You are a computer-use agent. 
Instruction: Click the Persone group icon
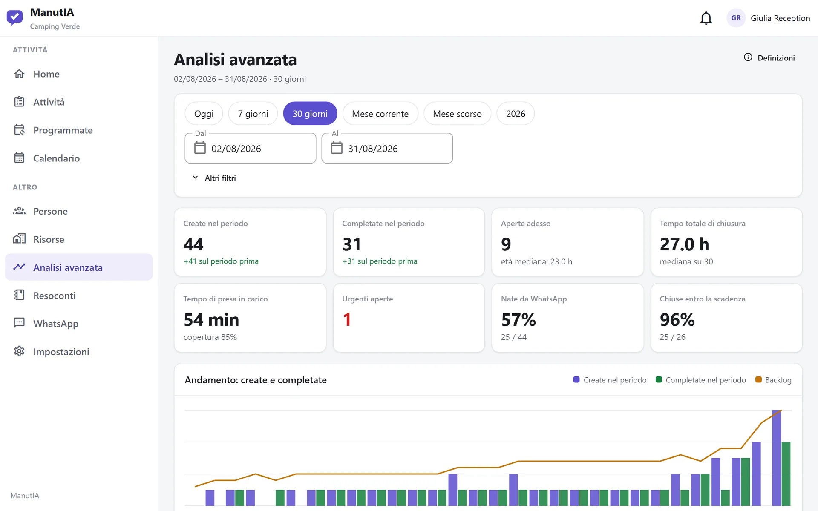(19, 211)
